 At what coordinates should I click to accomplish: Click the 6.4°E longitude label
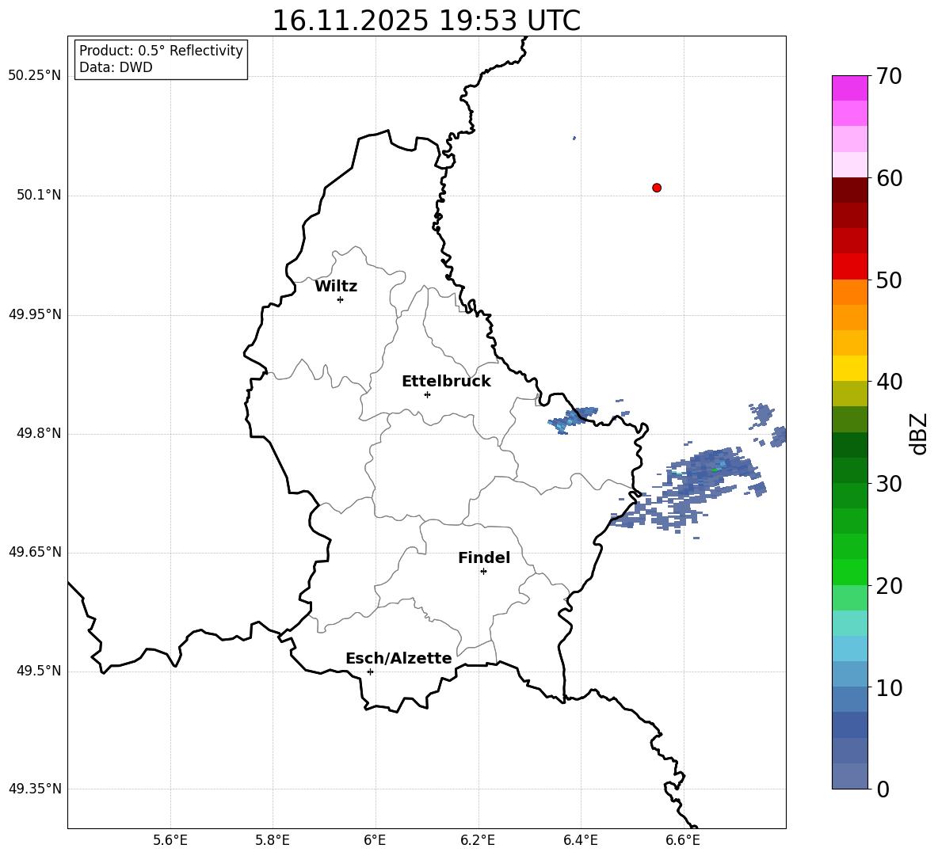click(580, 840)
